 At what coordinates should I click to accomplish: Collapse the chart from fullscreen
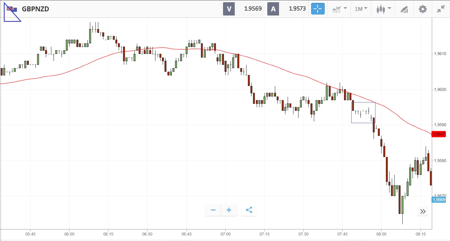coord(441,9)
